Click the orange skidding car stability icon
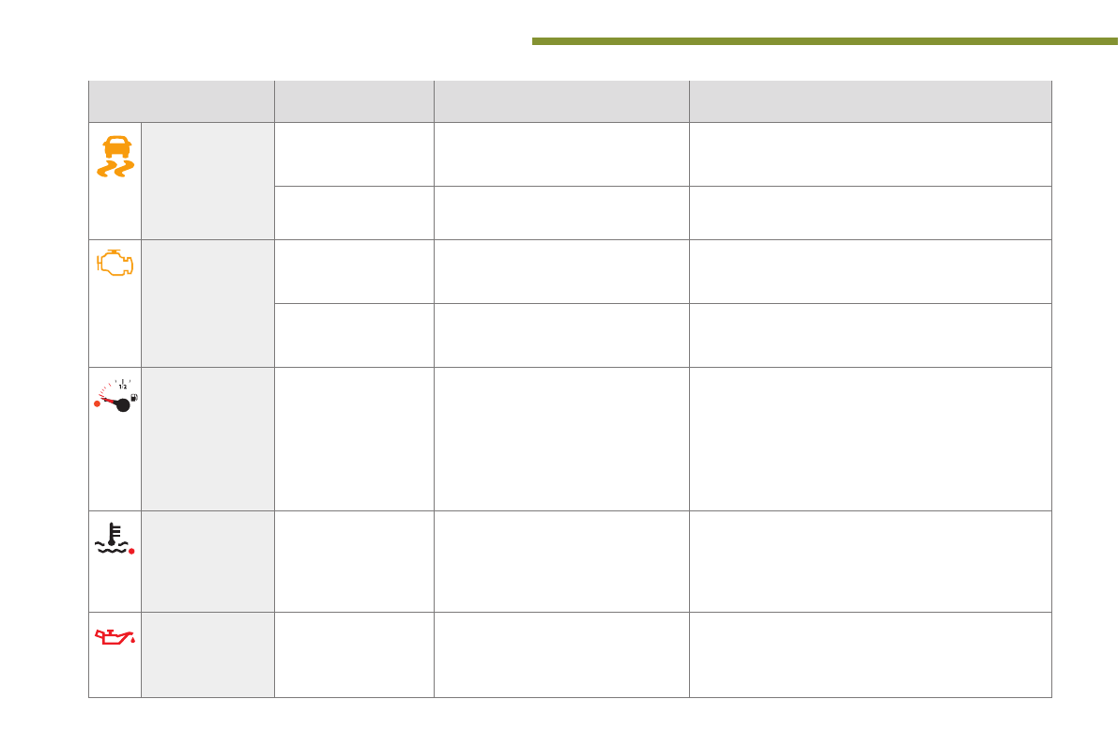Viewport: 1118px width, 745px height. click(115, 157)
